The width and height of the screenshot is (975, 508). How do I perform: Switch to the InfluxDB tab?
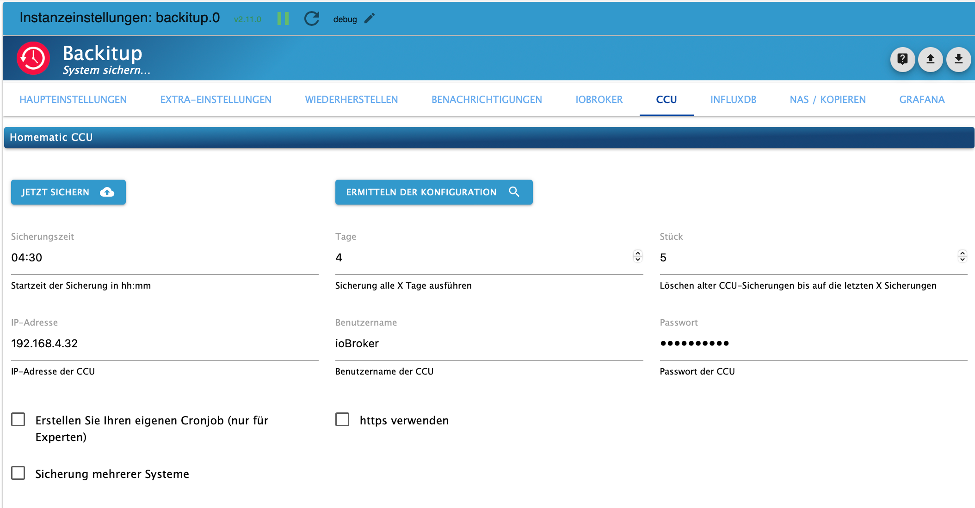click(733, 100)
